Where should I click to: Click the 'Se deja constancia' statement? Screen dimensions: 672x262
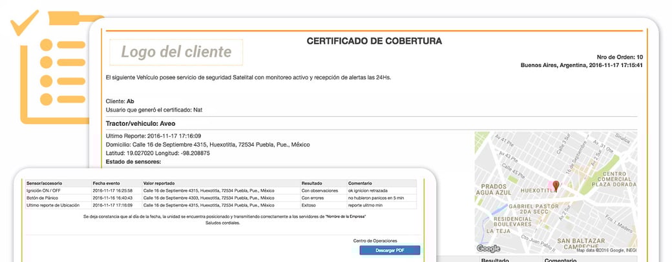(x=225, y=217)
